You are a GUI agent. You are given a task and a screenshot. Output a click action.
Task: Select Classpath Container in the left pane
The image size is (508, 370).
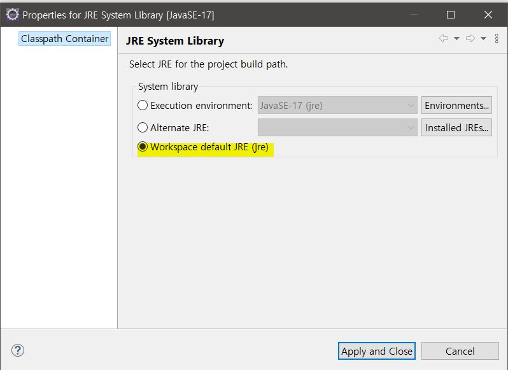pyautogui.click(x=64, y=39)
